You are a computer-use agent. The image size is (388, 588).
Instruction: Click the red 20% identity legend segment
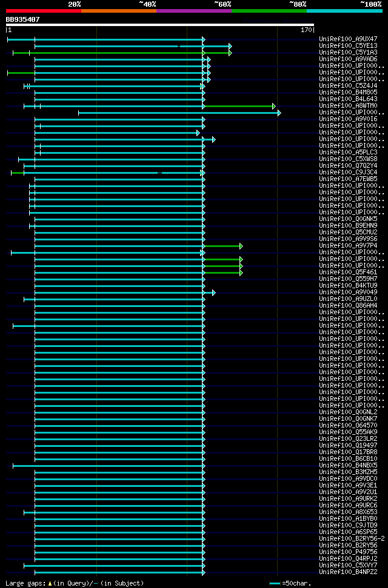(x=44, y=11)
